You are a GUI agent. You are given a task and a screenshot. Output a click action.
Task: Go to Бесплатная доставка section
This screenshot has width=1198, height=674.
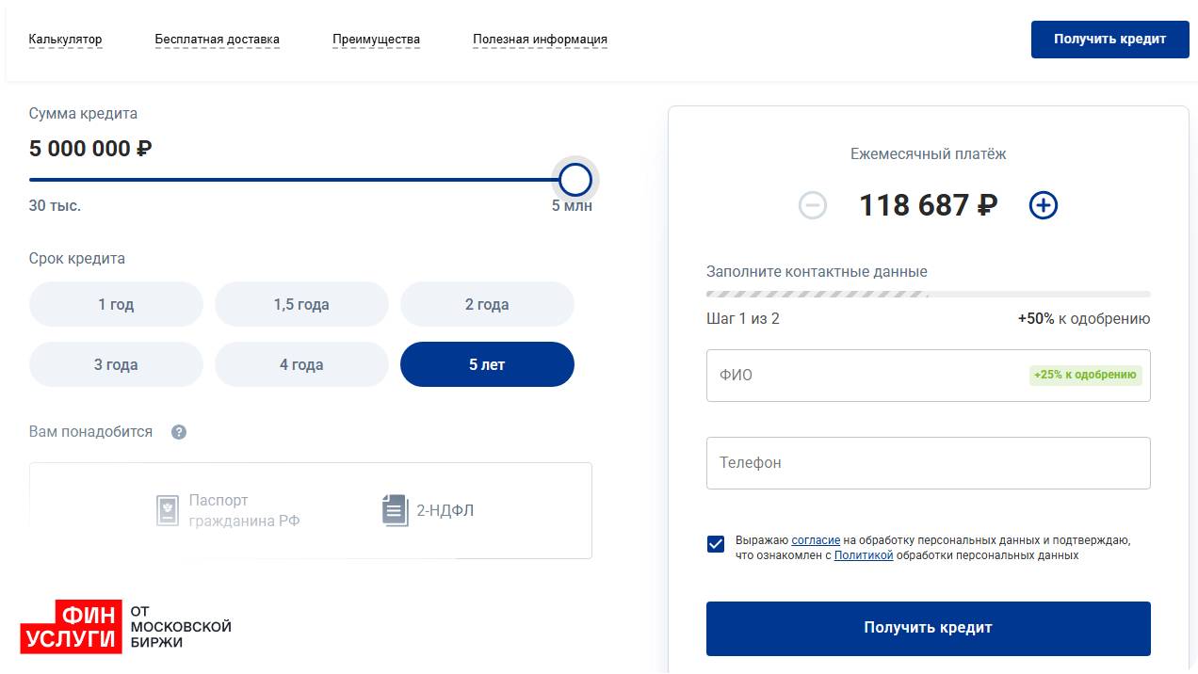(x=218, y=40)
